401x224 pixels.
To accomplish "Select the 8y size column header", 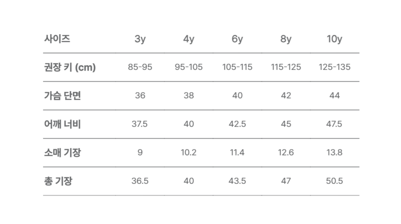I will (x=286, y=39).
